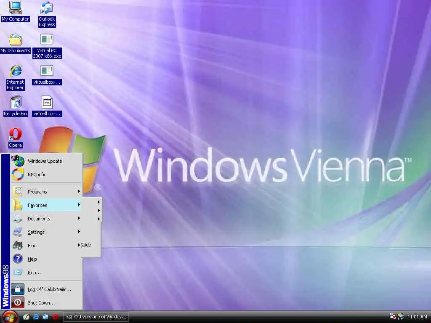
Task: Launch Opera from the quick launch bar
Action: [x=55, y=317]
